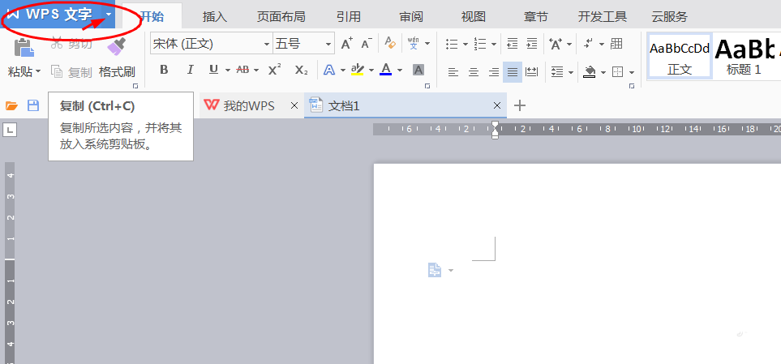This screenshot has width=781, height=364.
Task: Apply the 正文 style
Action: [x=680, y=56]
